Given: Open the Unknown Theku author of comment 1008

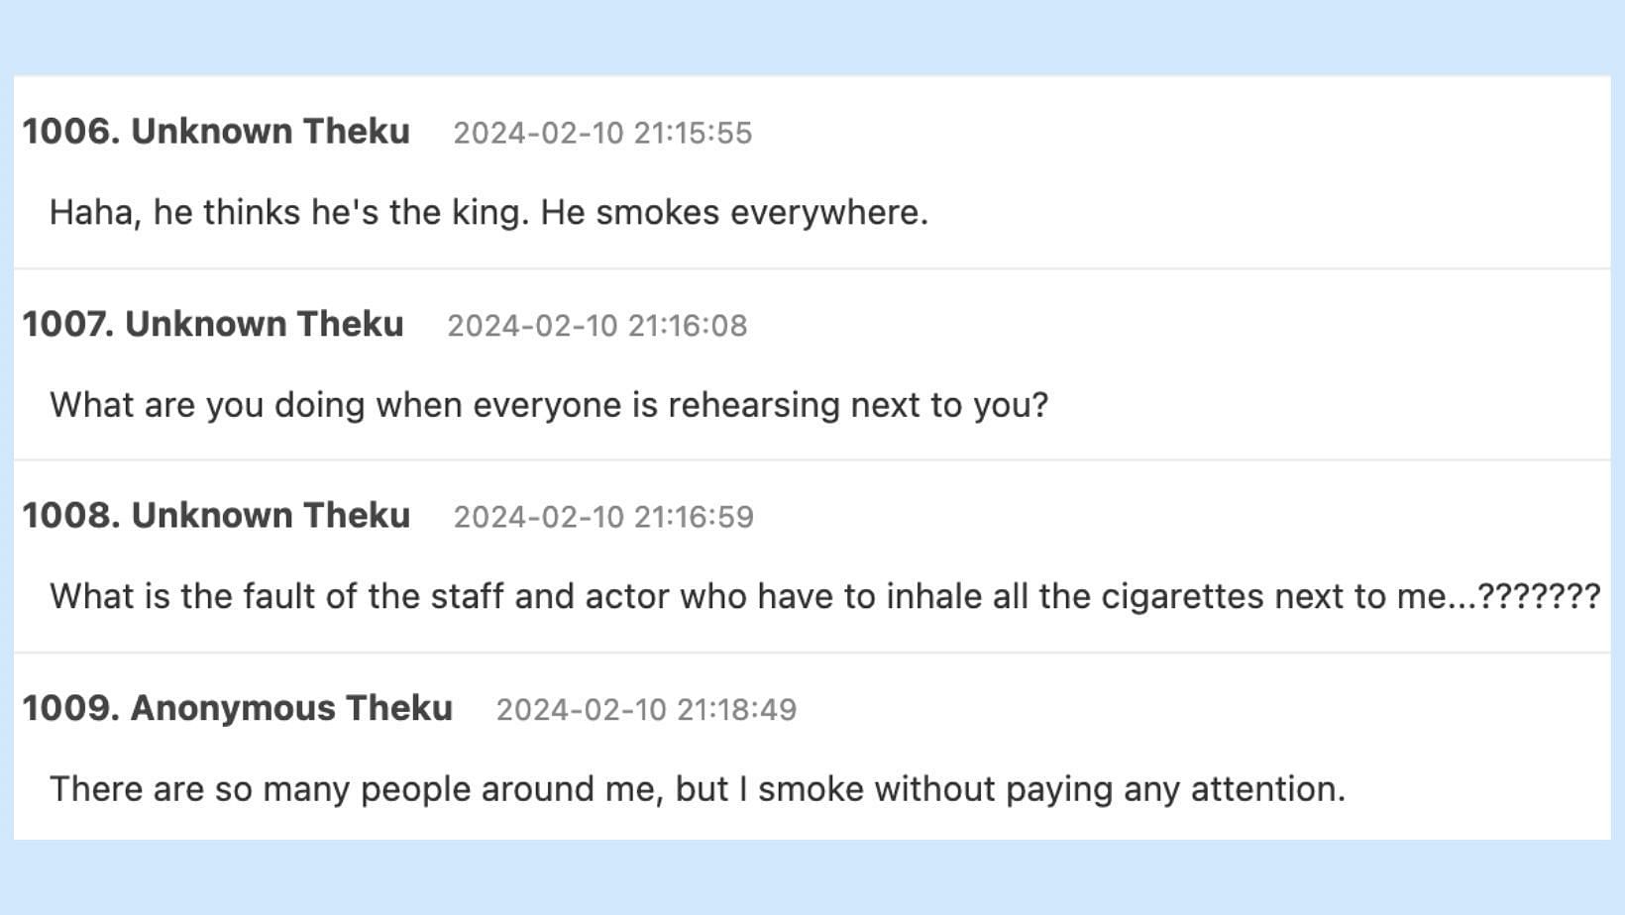Looking at the screenshot, I should tap(271, 516).
